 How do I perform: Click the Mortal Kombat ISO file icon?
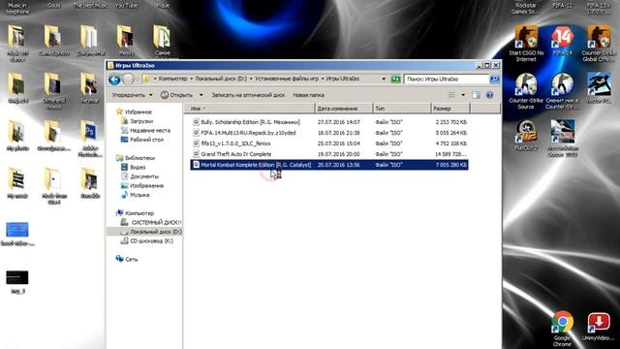[x=196, y=165]
